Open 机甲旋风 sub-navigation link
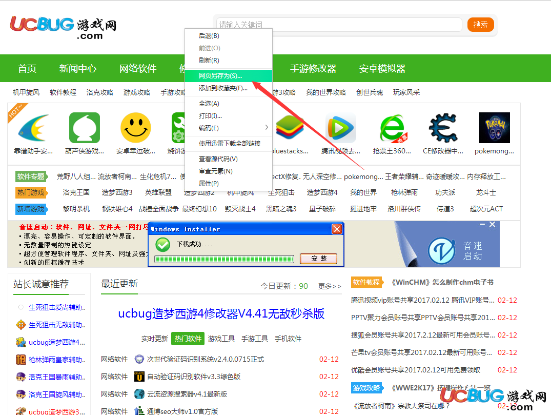 [26, 92]
